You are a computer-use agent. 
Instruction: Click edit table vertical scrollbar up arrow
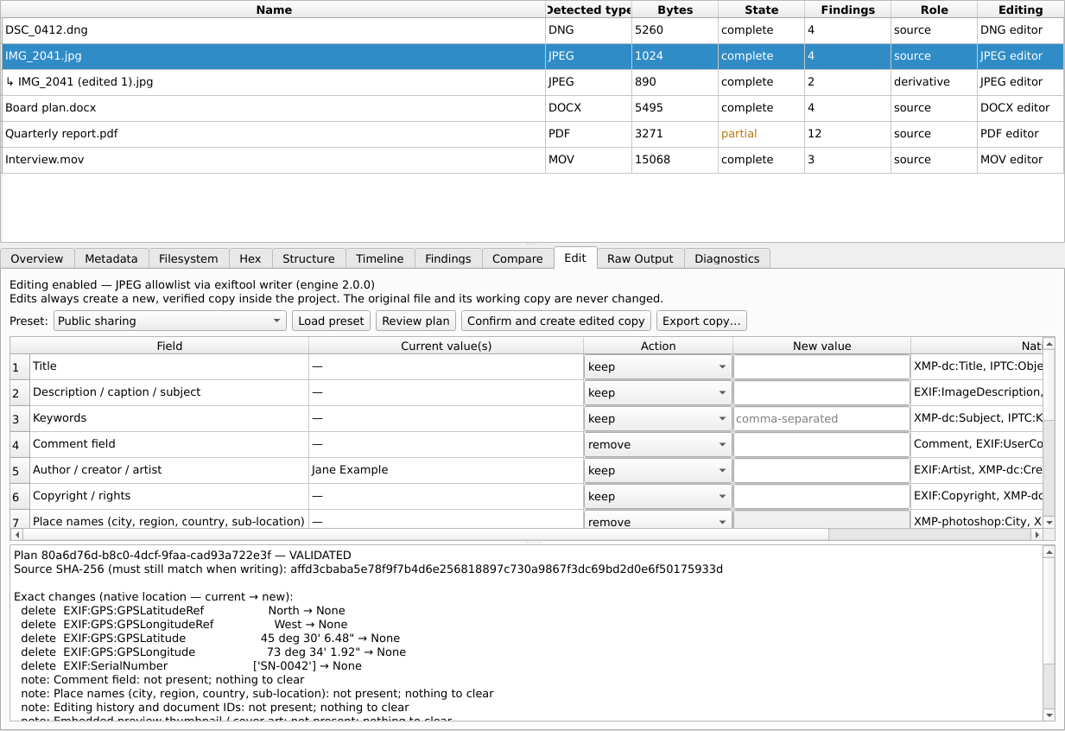point(1049,343)
